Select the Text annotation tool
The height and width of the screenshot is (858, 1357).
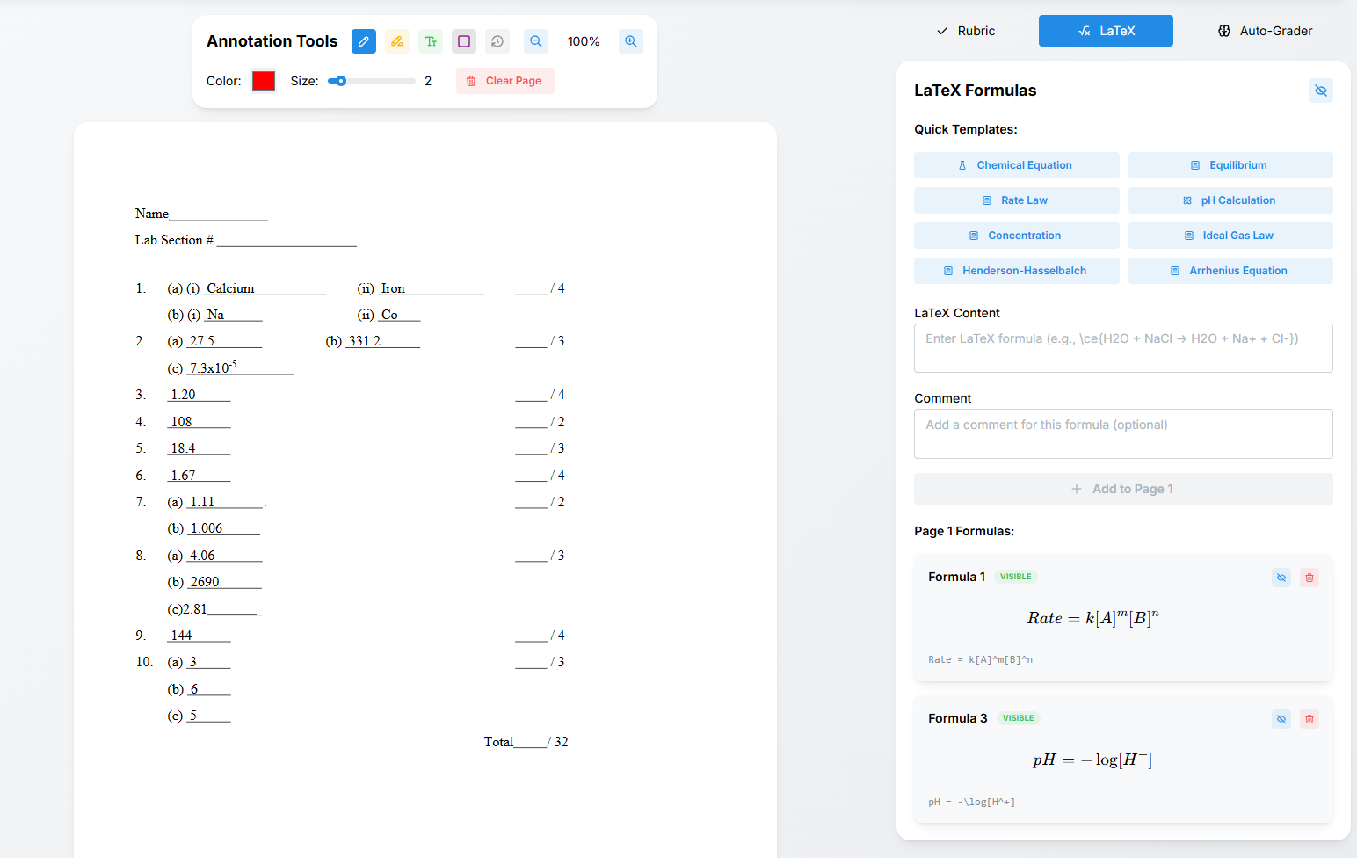click(430, 41)
